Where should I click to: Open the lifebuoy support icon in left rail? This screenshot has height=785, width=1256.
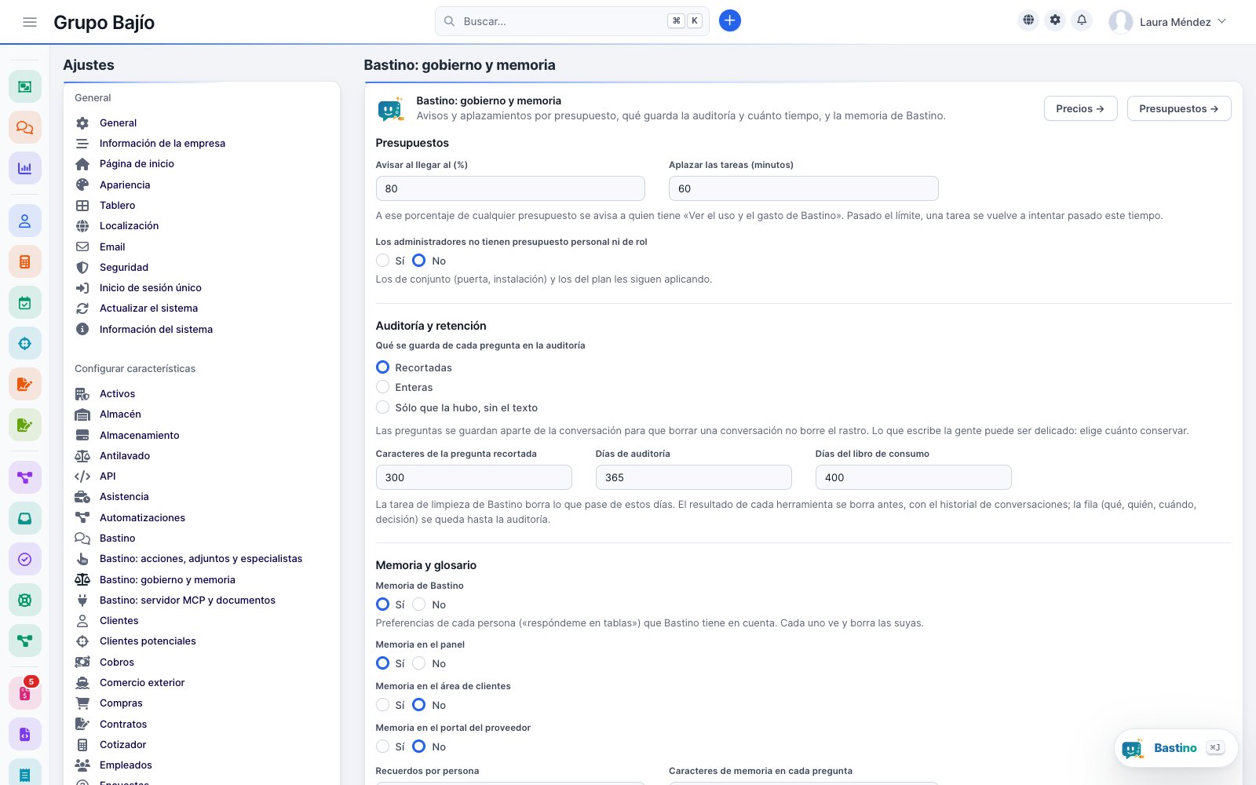click(x=25, y=601)
